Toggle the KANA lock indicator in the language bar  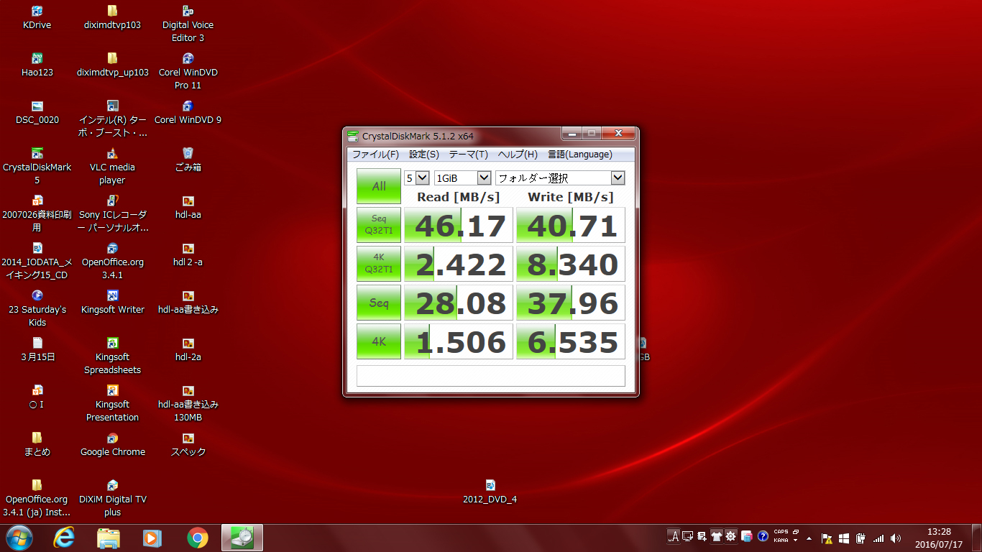point(781,540)
